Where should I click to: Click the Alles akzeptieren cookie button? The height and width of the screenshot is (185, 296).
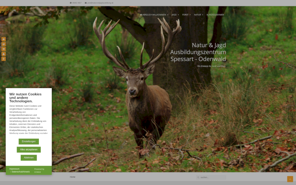pos(28,149)
